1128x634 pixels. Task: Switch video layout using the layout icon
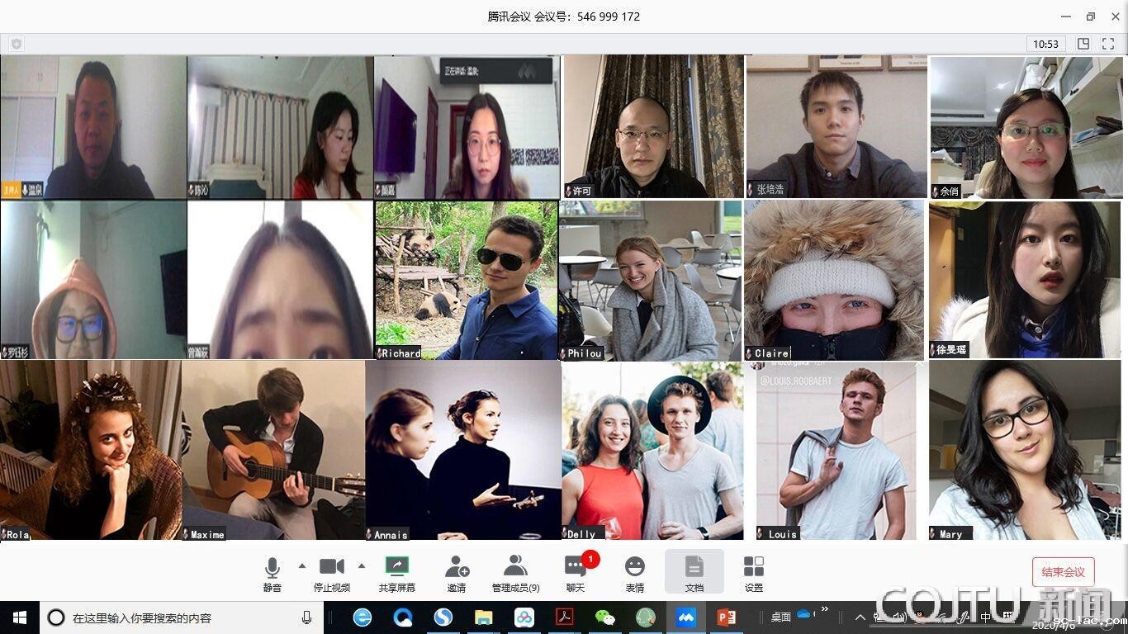pos(1083,44)
